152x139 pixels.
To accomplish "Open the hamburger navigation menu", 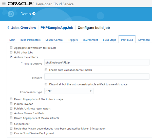I will [x=4, y=4].
